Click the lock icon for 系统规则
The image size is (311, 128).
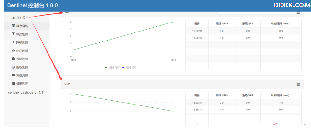point(13,59)
